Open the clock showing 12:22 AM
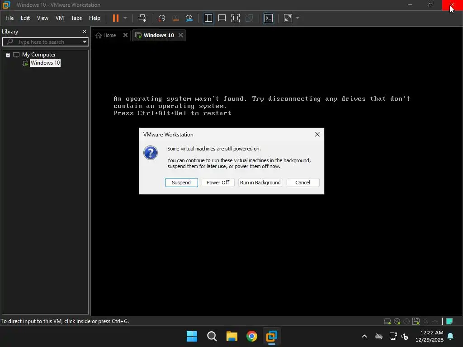 tap(430, 336)
